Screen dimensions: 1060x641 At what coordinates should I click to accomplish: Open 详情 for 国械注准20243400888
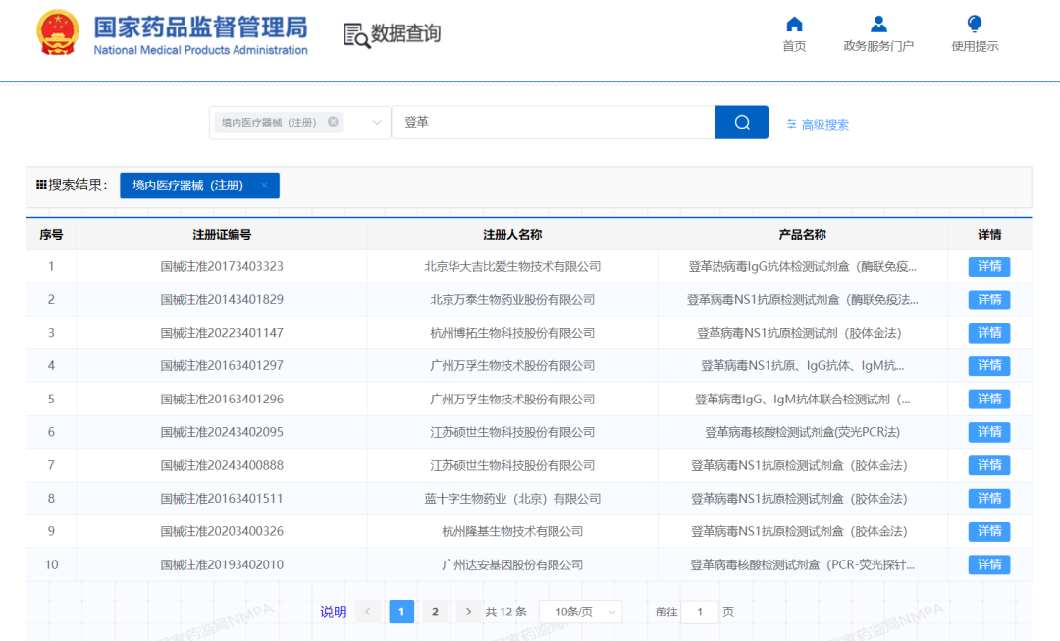989,465
